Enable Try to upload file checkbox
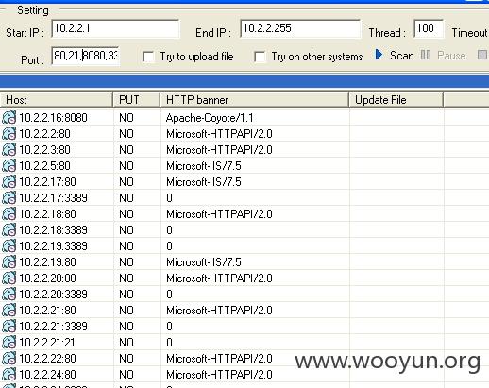Screen dimensions: 489x388 (148, 57)
